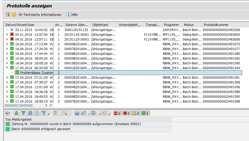The height and width of the screenshot is (141, 249).
Task: Click the binoculars Find icon
Action: pos(30,113)
